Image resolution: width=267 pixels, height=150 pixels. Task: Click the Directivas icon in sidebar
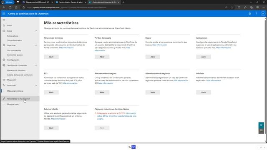(4, 45)
